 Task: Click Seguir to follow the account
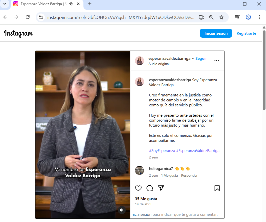click(201, 59)
